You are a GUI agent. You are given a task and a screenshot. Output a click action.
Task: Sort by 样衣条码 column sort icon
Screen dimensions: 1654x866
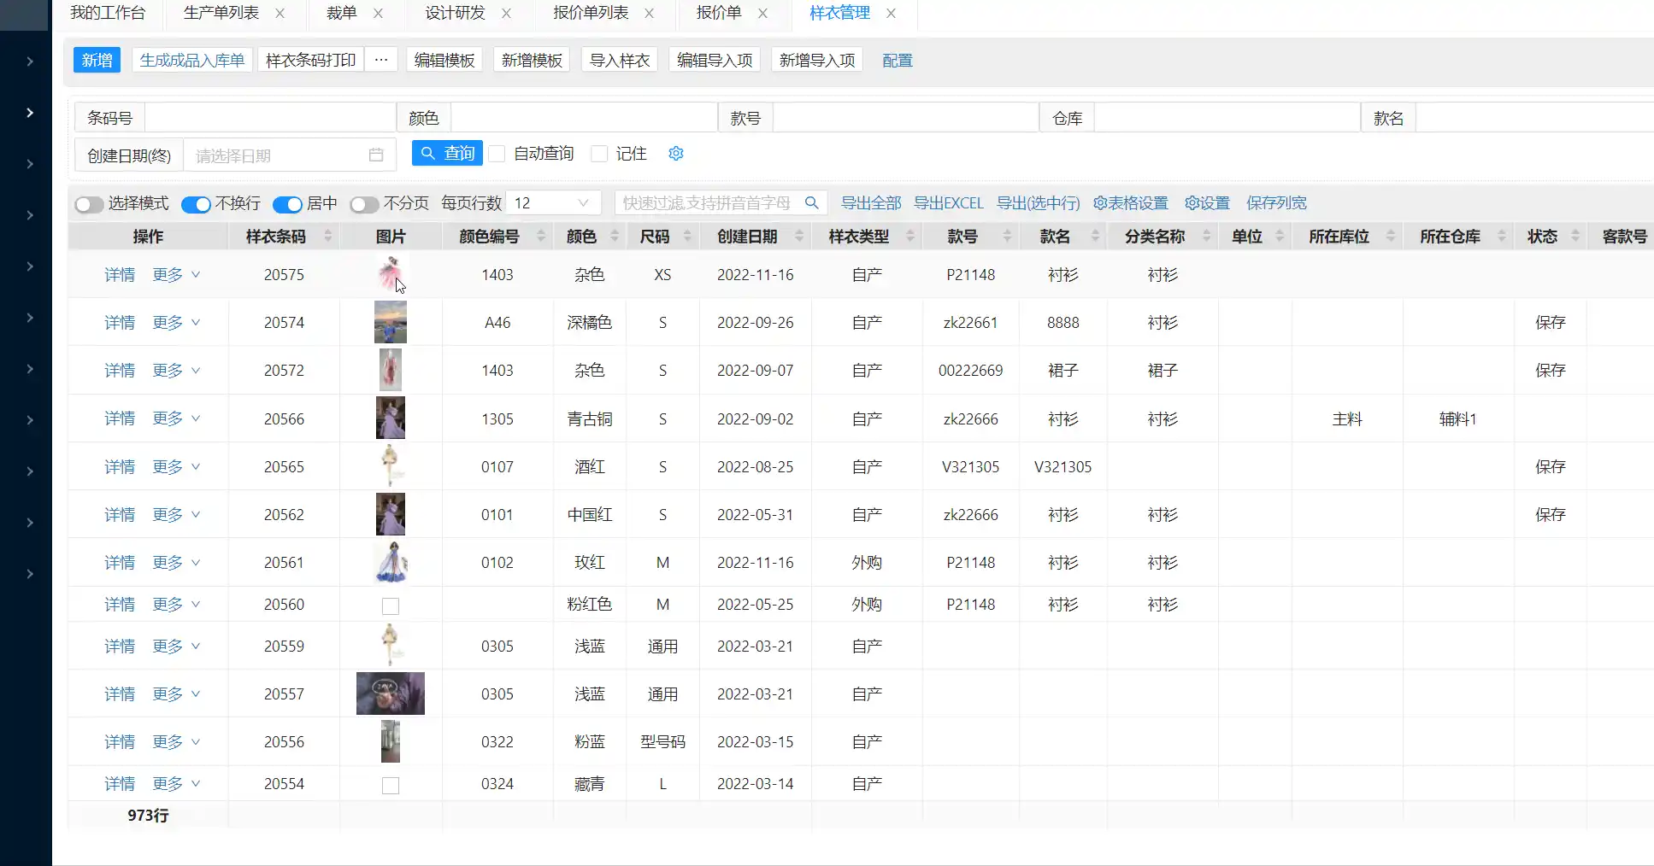(x=327, y=237)
